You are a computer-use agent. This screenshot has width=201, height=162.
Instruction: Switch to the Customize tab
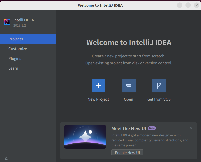click(28, 49)
